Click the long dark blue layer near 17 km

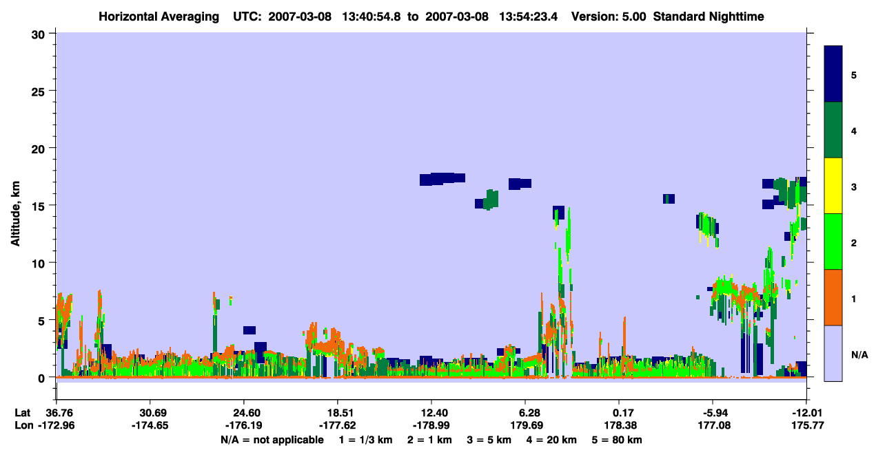pyautogui.click(x=442, y=179)
